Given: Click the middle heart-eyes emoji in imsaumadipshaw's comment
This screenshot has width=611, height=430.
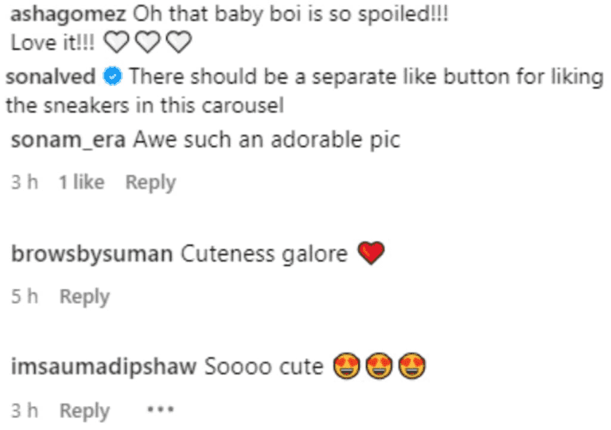Looking at the screenshot, I should 380,368.
